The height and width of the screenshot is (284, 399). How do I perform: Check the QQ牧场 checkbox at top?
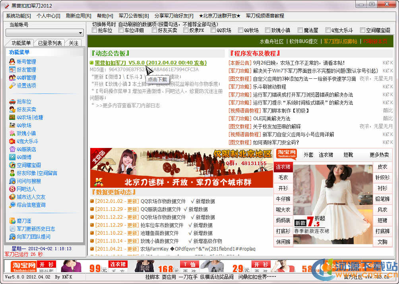(240, 30)
